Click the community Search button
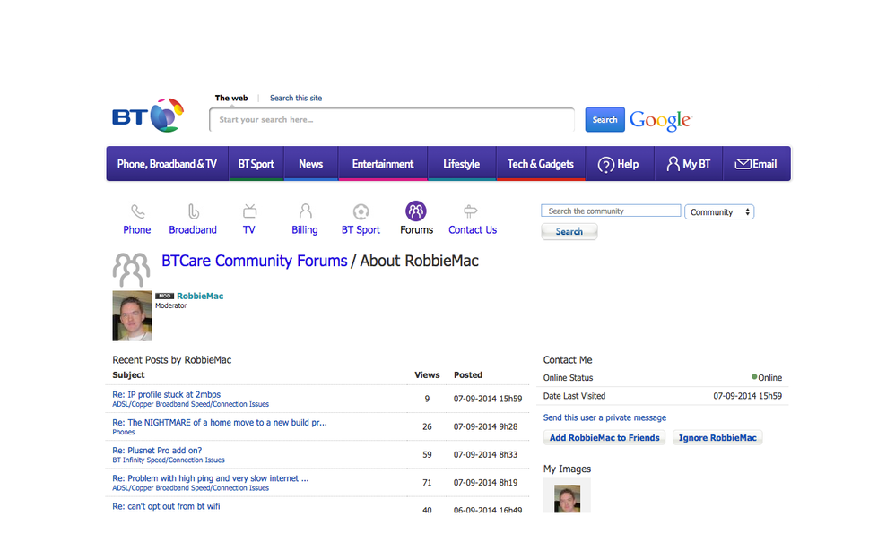This screenshot has width=895, height=559. (x=569, y=232)
